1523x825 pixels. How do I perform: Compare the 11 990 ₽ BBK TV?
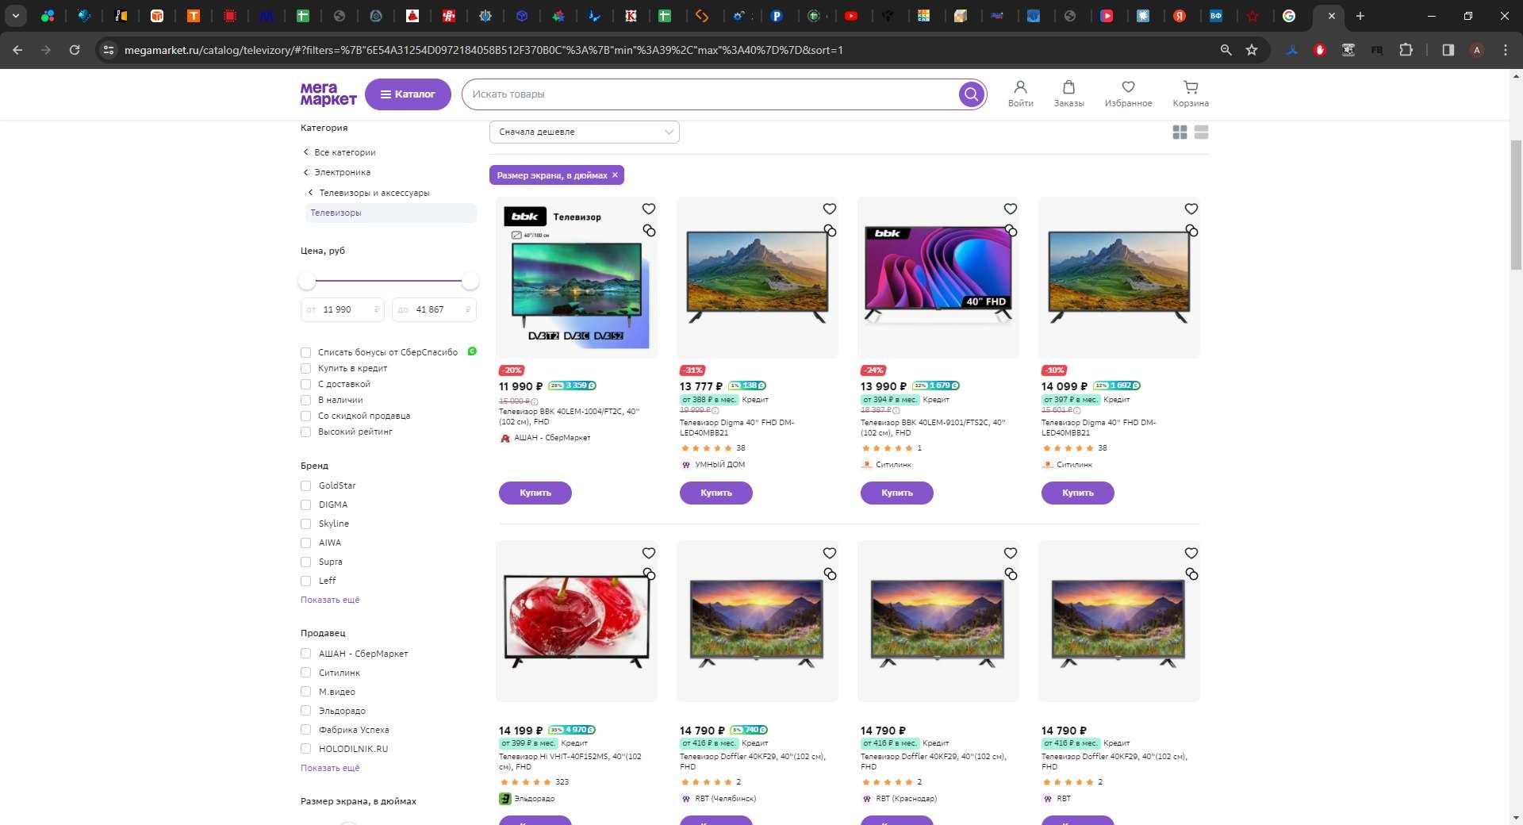point(649,230)
